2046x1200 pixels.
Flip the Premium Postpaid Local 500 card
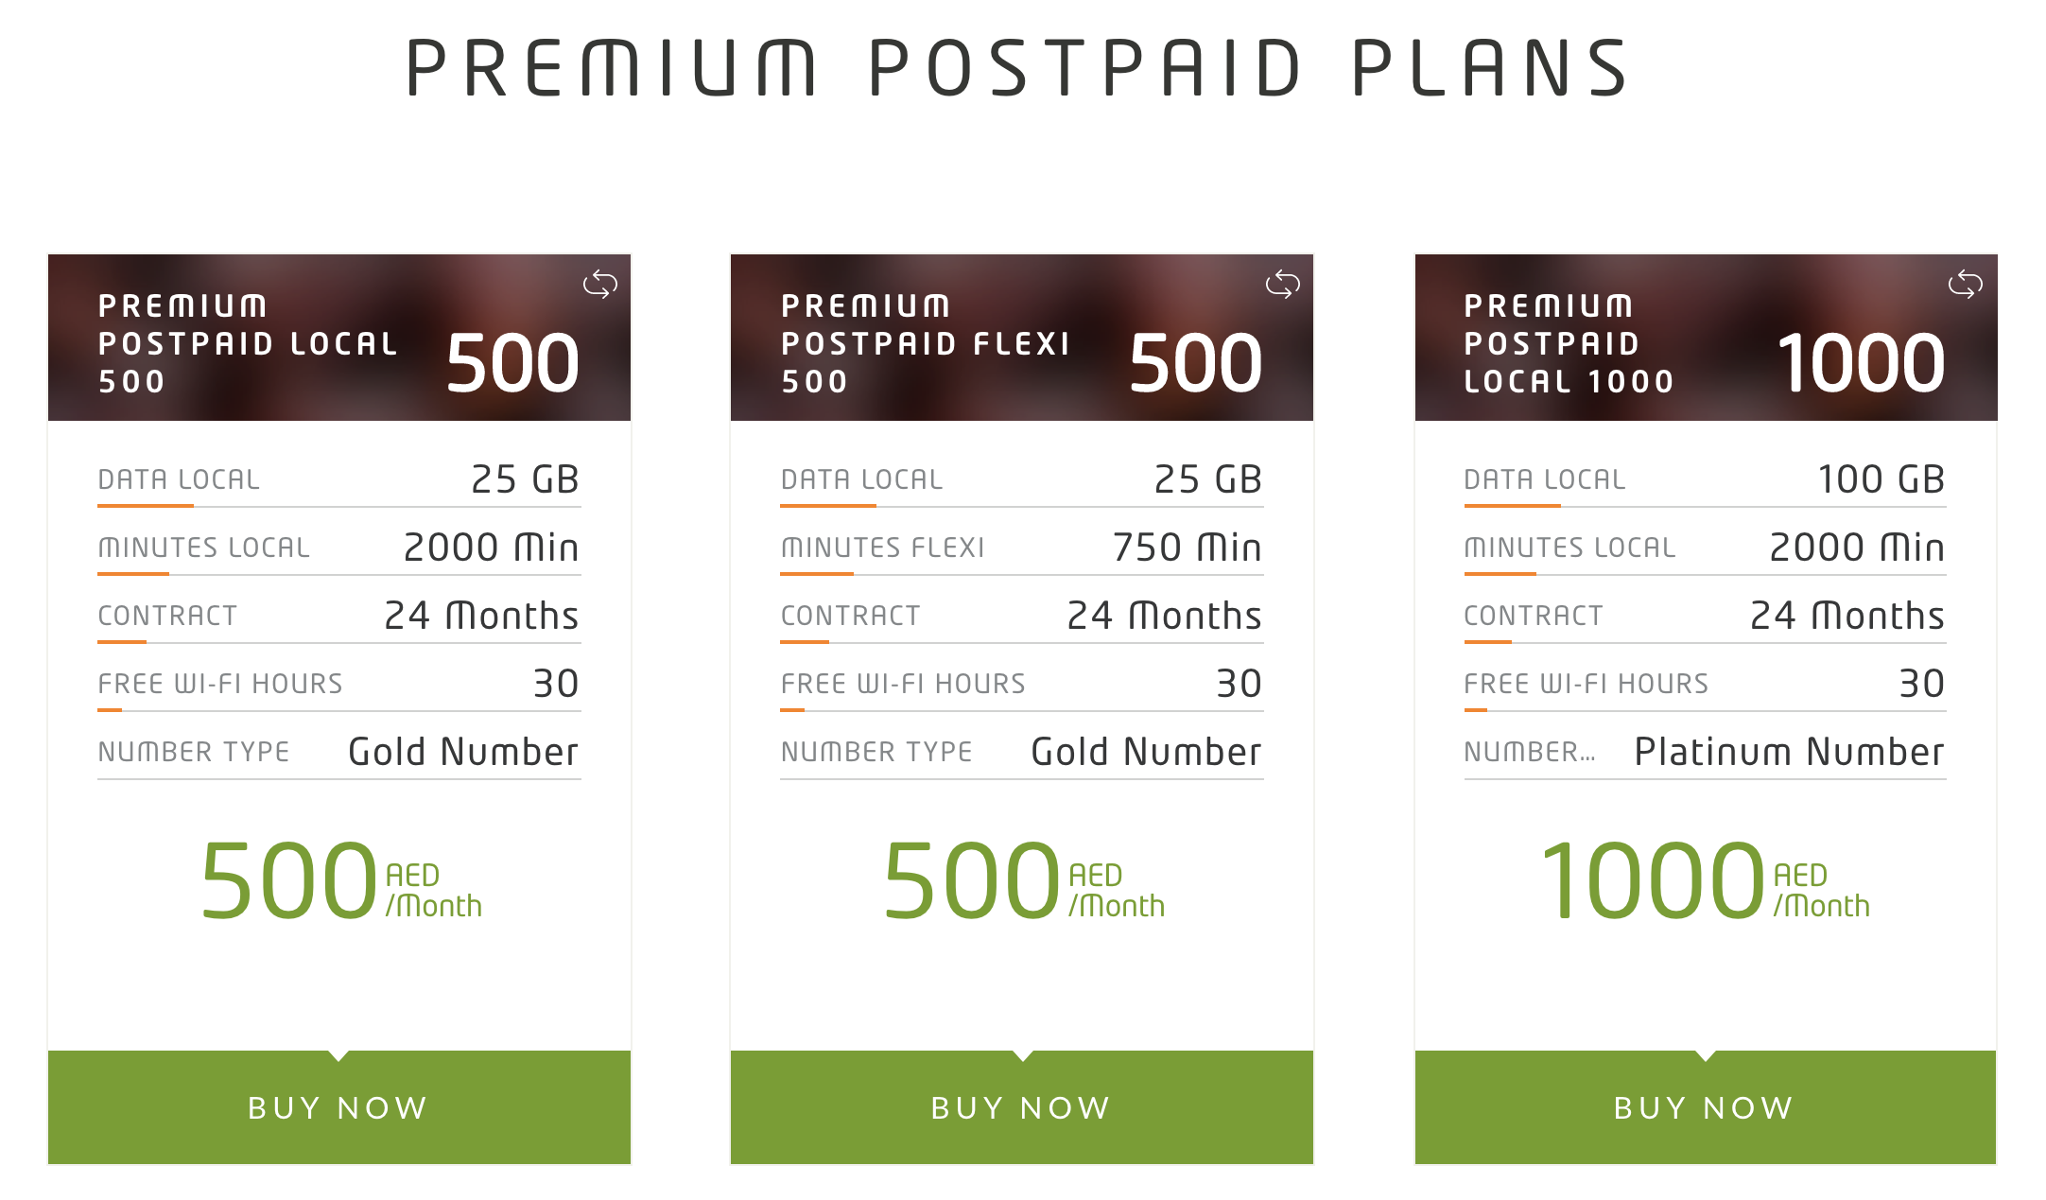pos(599,284)
